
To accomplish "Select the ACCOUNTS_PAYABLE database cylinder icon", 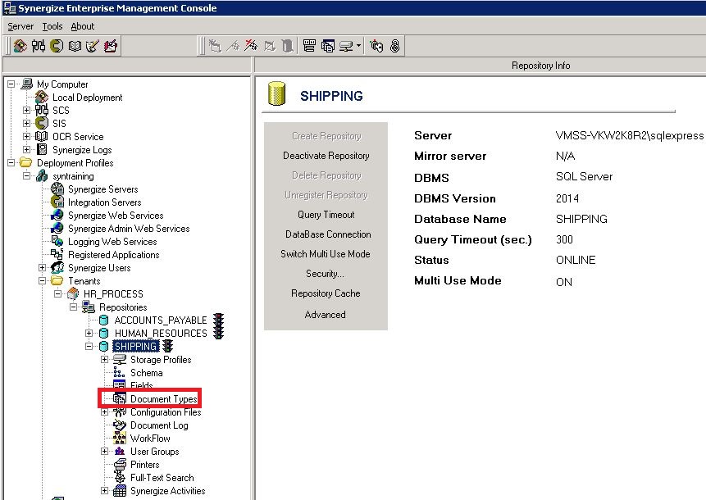I will click(104, 320).
